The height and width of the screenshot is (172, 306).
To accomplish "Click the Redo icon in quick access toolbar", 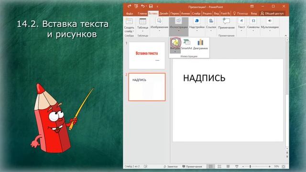I will (129, 6).
